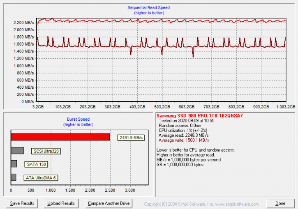Click the Samsung SSD 980 PRO 1TB title

tap(199, 116)
